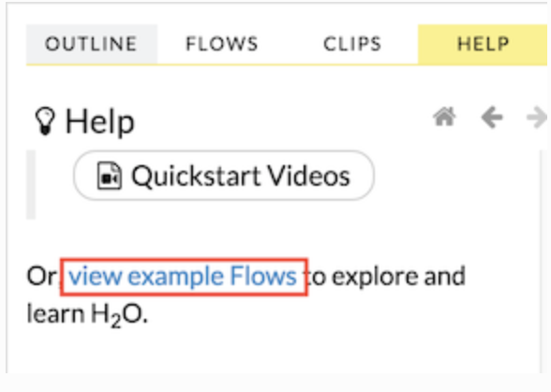Click the words 'to explore and'
Screen dimensions: 551x392
pyautogui.click(x=386, y=277)
